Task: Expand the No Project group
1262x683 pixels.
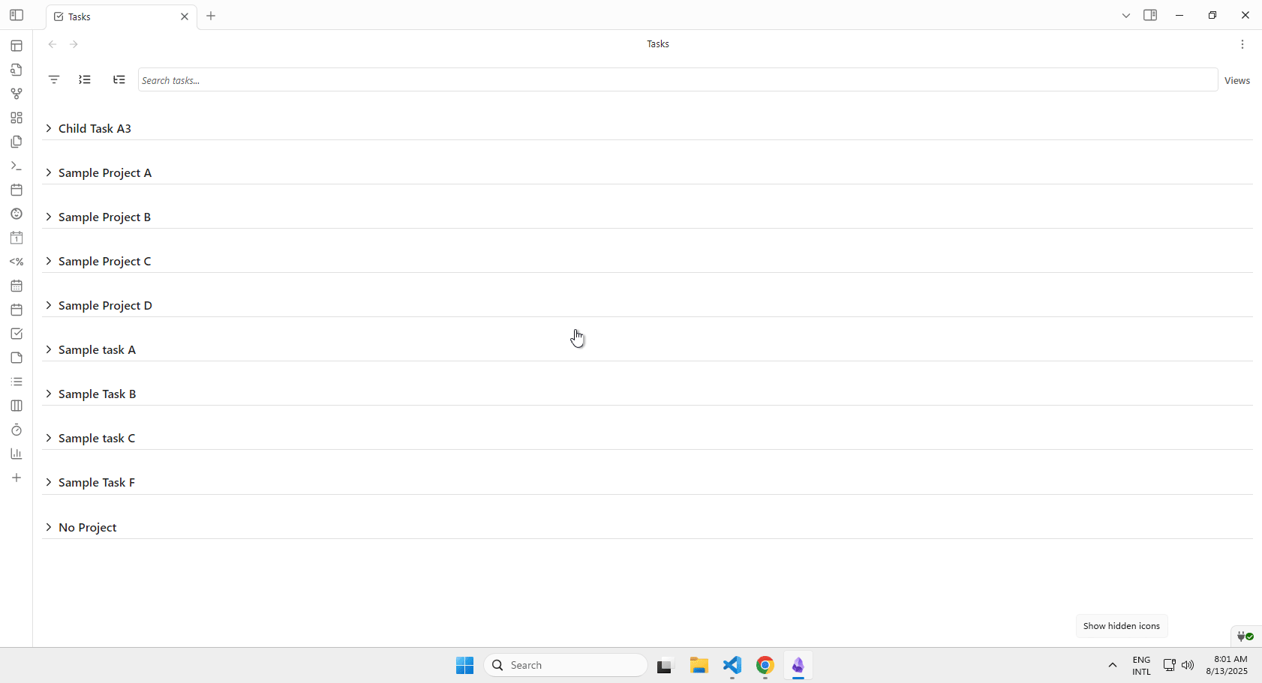Action: click(49, 527)
